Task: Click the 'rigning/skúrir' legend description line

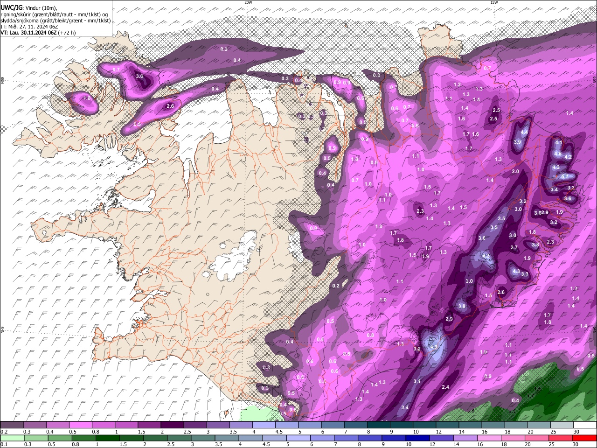Action: coord(54,14)
